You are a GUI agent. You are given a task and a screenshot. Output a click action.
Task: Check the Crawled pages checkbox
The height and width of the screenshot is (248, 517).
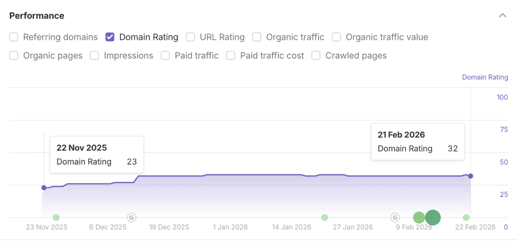[316, 55]
